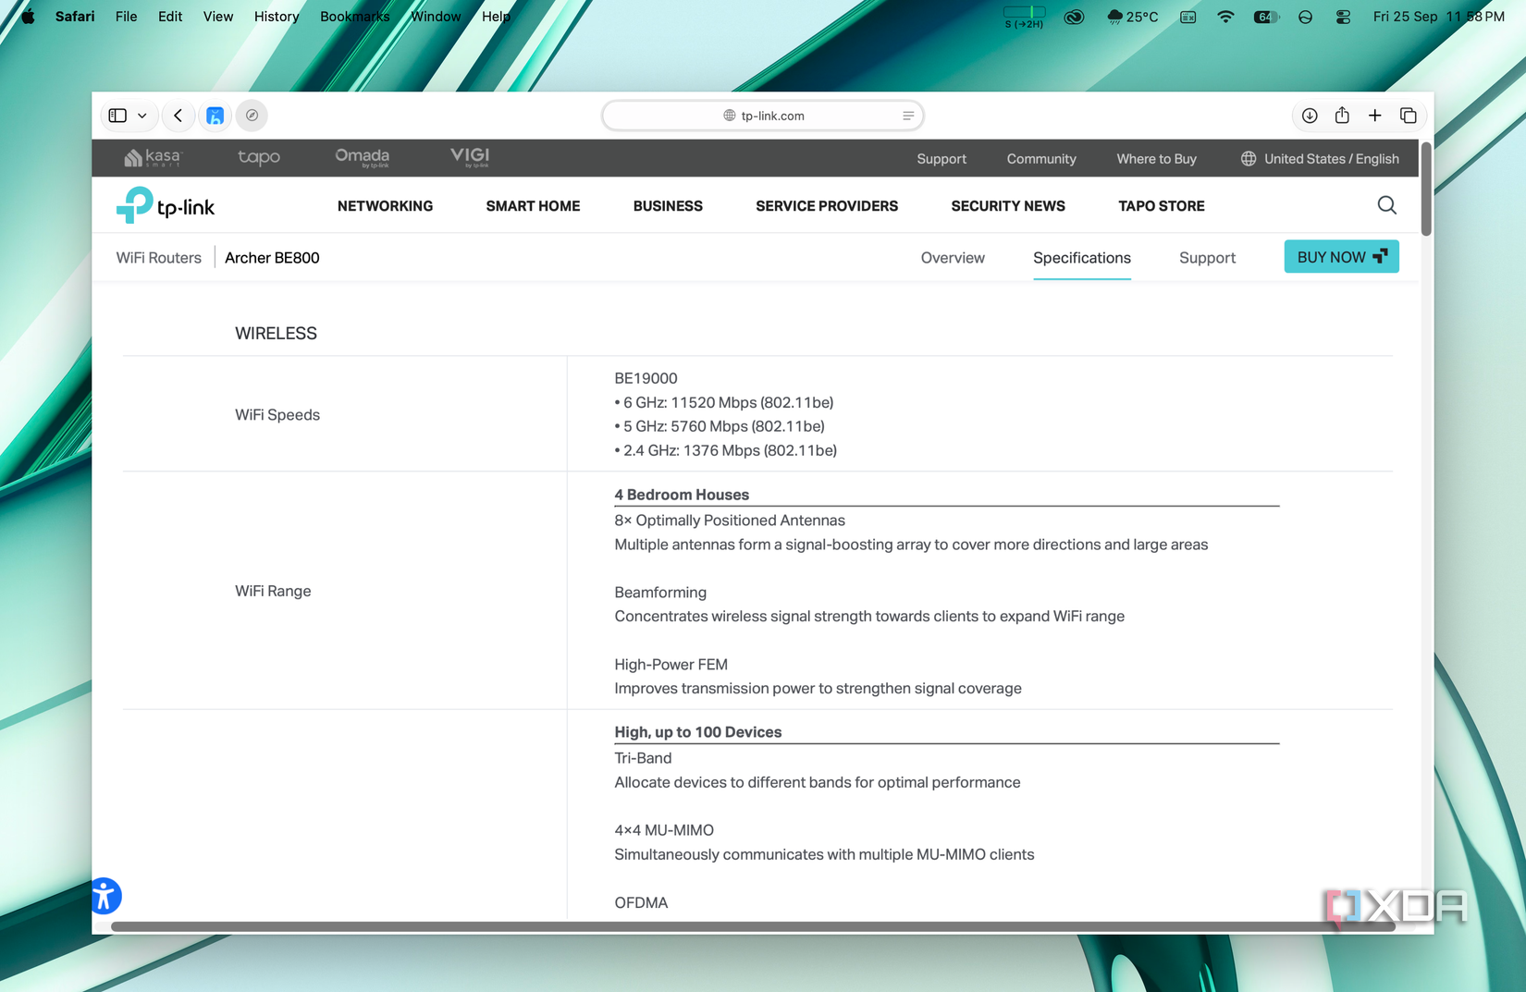
Task: Open the Safari menu in menu bar
Action: (75, 17)
